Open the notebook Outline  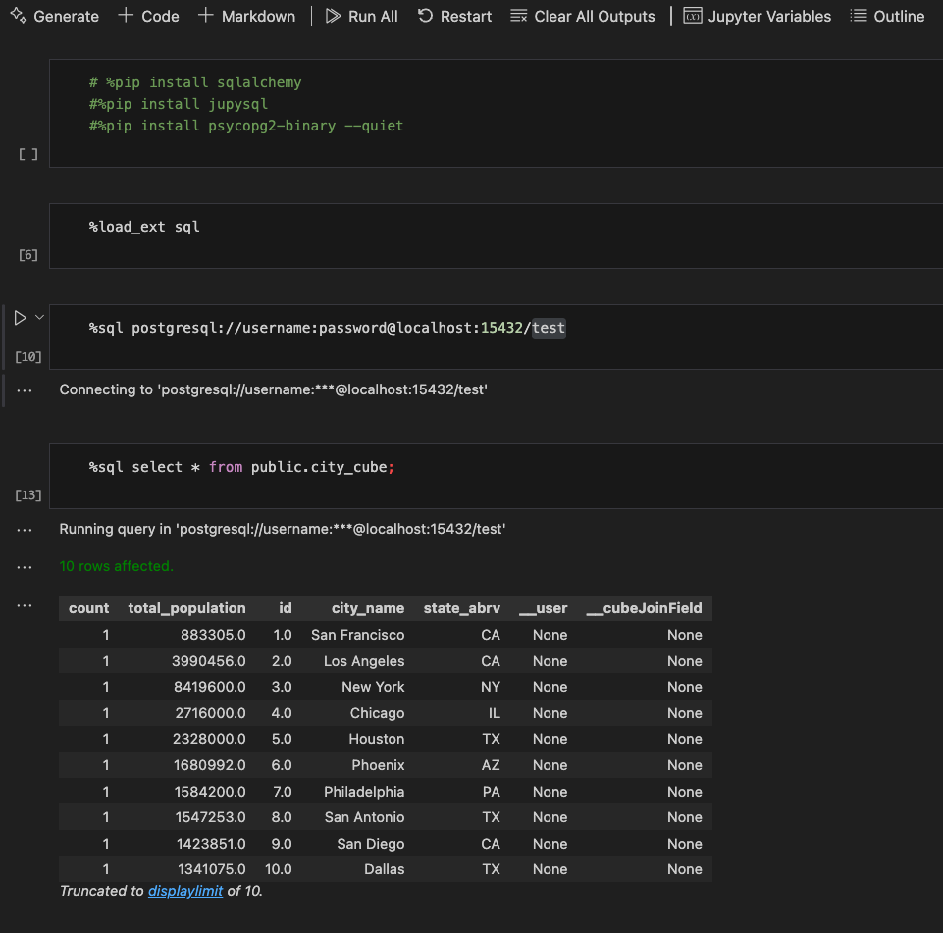(x=887, y=17)
